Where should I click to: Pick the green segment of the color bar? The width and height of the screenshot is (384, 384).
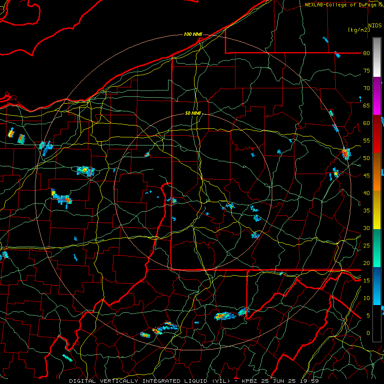click(x=377, y=248)
